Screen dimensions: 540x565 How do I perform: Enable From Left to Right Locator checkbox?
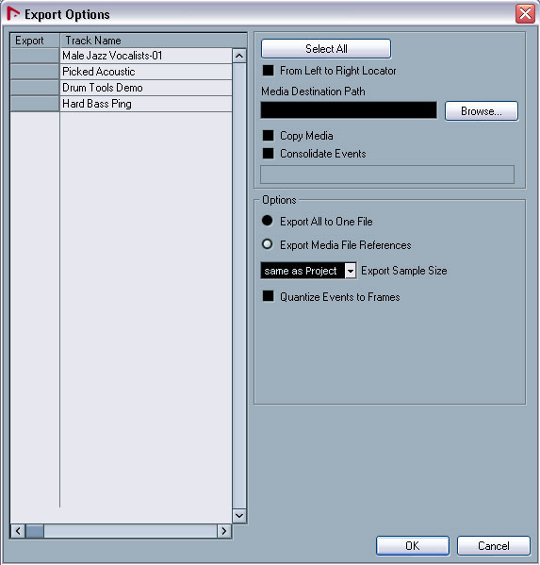pos(269,70)
